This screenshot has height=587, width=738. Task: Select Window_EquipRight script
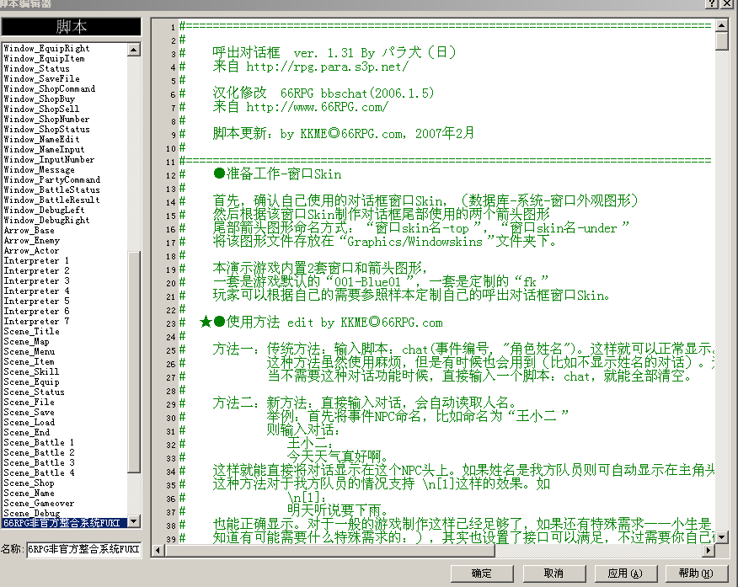[x=46, y=48]
